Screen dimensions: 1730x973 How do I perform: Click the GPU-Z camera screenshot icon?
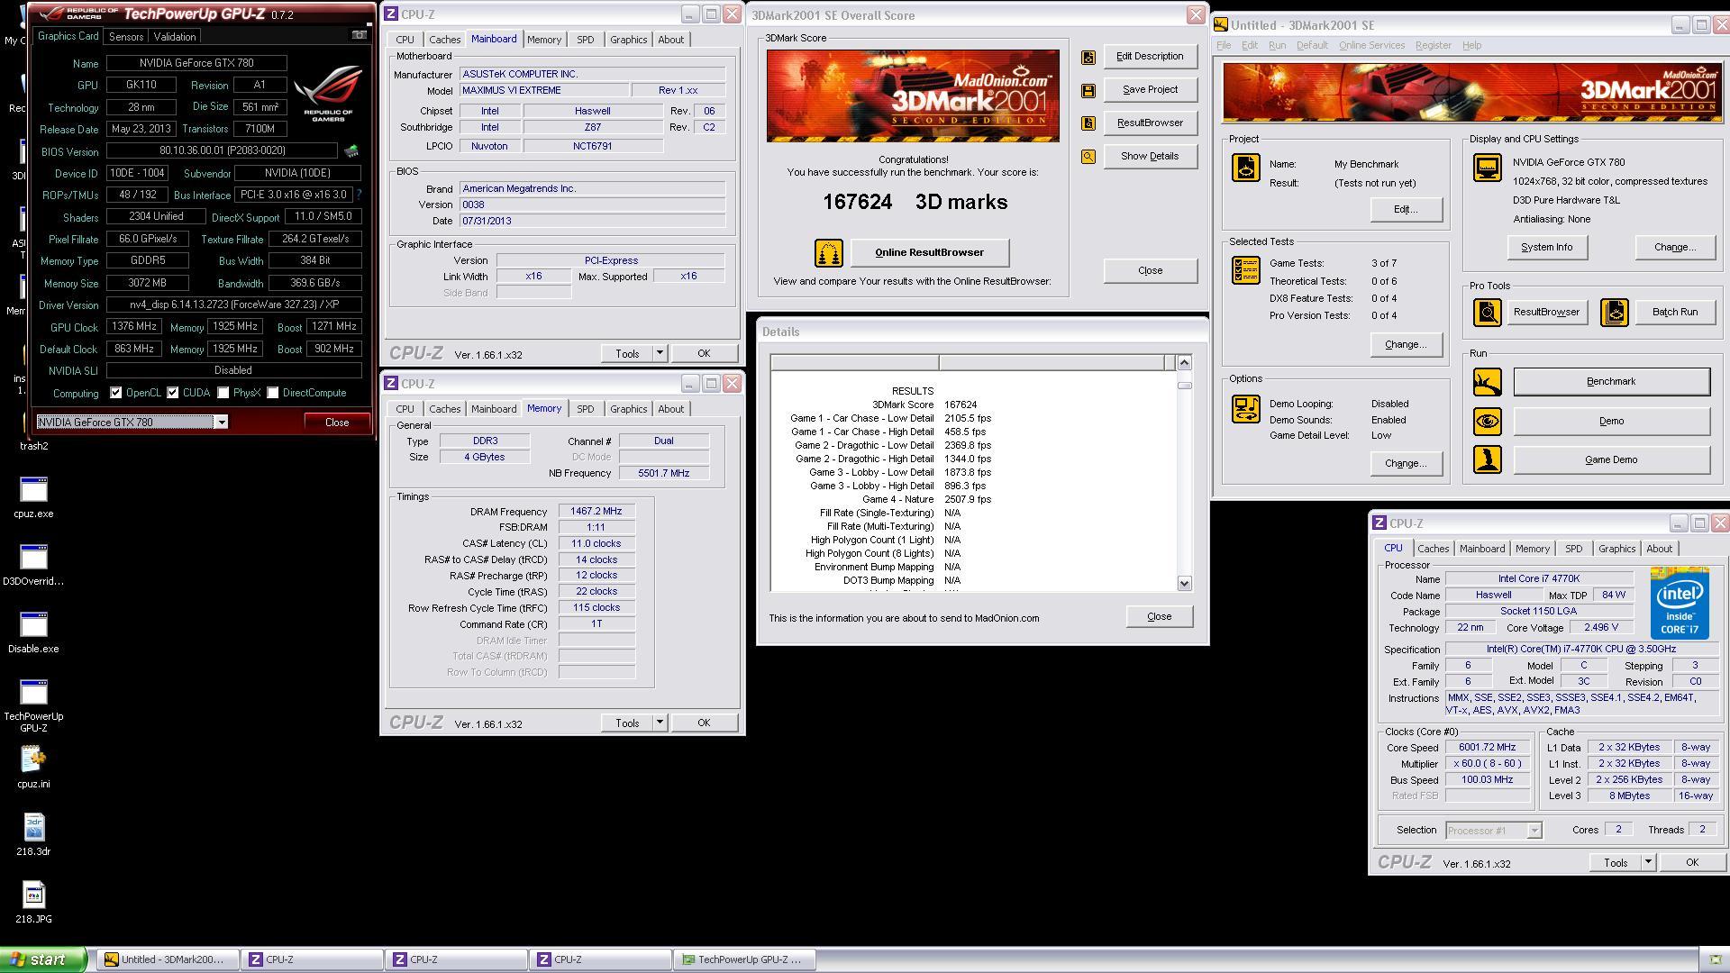pos(359,35)
